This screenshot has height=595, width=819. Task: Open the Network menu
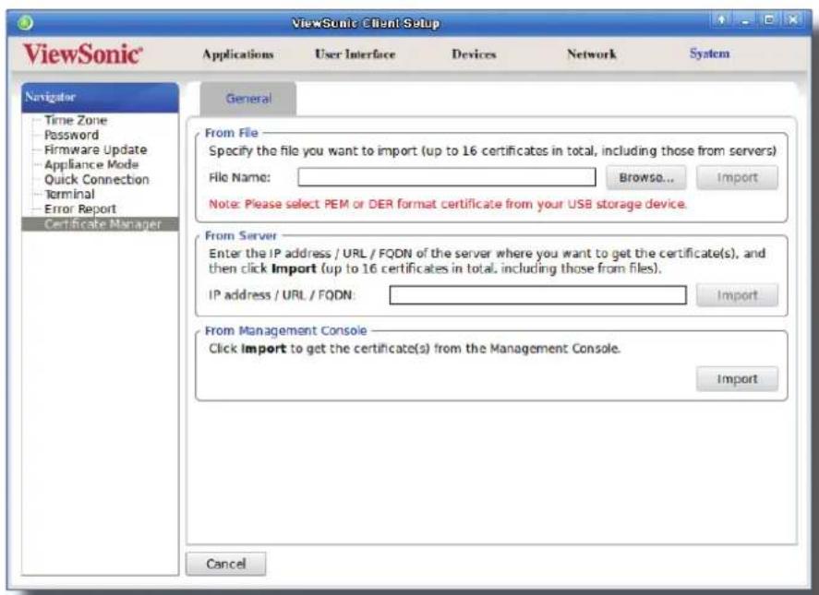point(591,54)
